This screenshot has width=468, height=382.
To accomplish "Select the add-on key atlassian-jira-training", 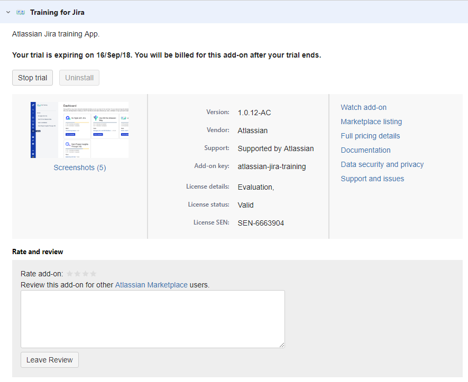I will (x=272, y=166).
